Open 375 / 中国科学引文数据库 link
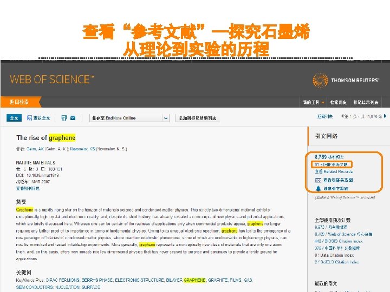 tap(337, 248)
